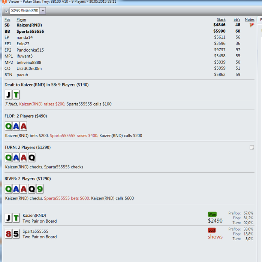This screenshot has width=262, height=262.
Task: Click the Kaizen(RND) raises $200 preflop action
Action: (x=42, y=104)
